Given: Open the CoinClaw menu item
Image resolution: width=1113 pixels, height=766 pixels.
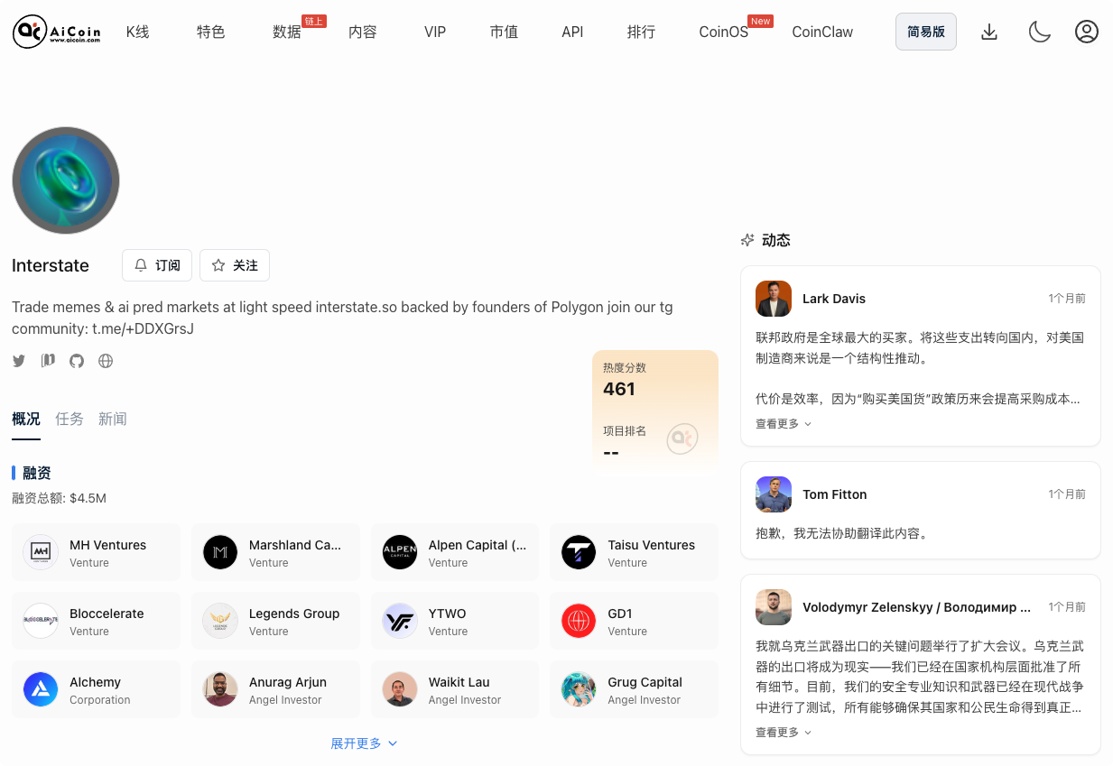Looking at the screenshot, I should click(x=822, y=32).
